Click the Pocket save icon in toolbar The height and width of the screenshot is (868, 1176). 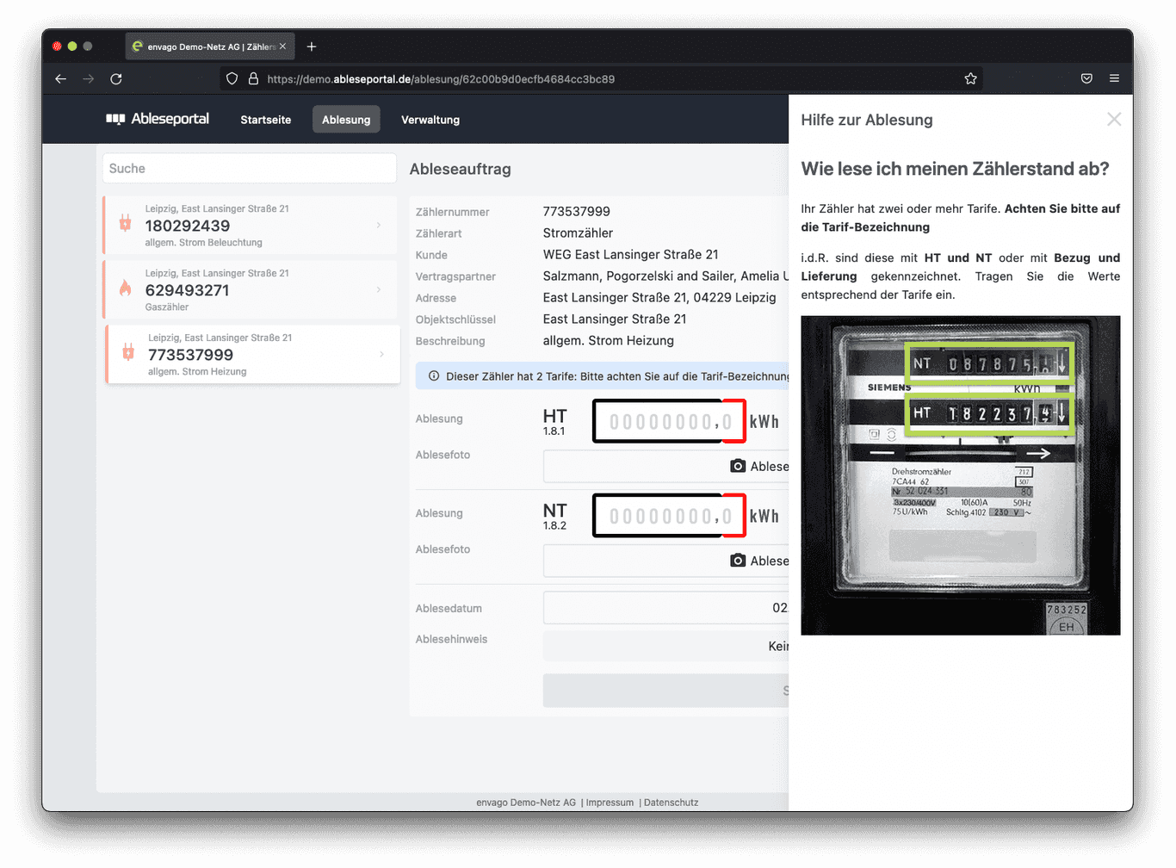[1086, 78]
